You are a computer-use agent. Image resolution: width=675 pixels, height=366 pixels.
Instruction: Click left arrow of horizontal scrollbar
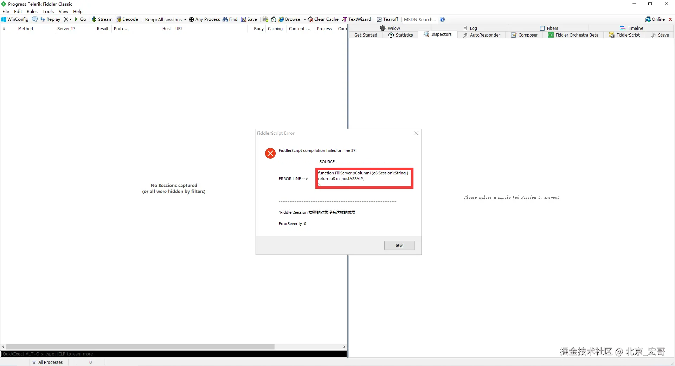pos(3,347)
